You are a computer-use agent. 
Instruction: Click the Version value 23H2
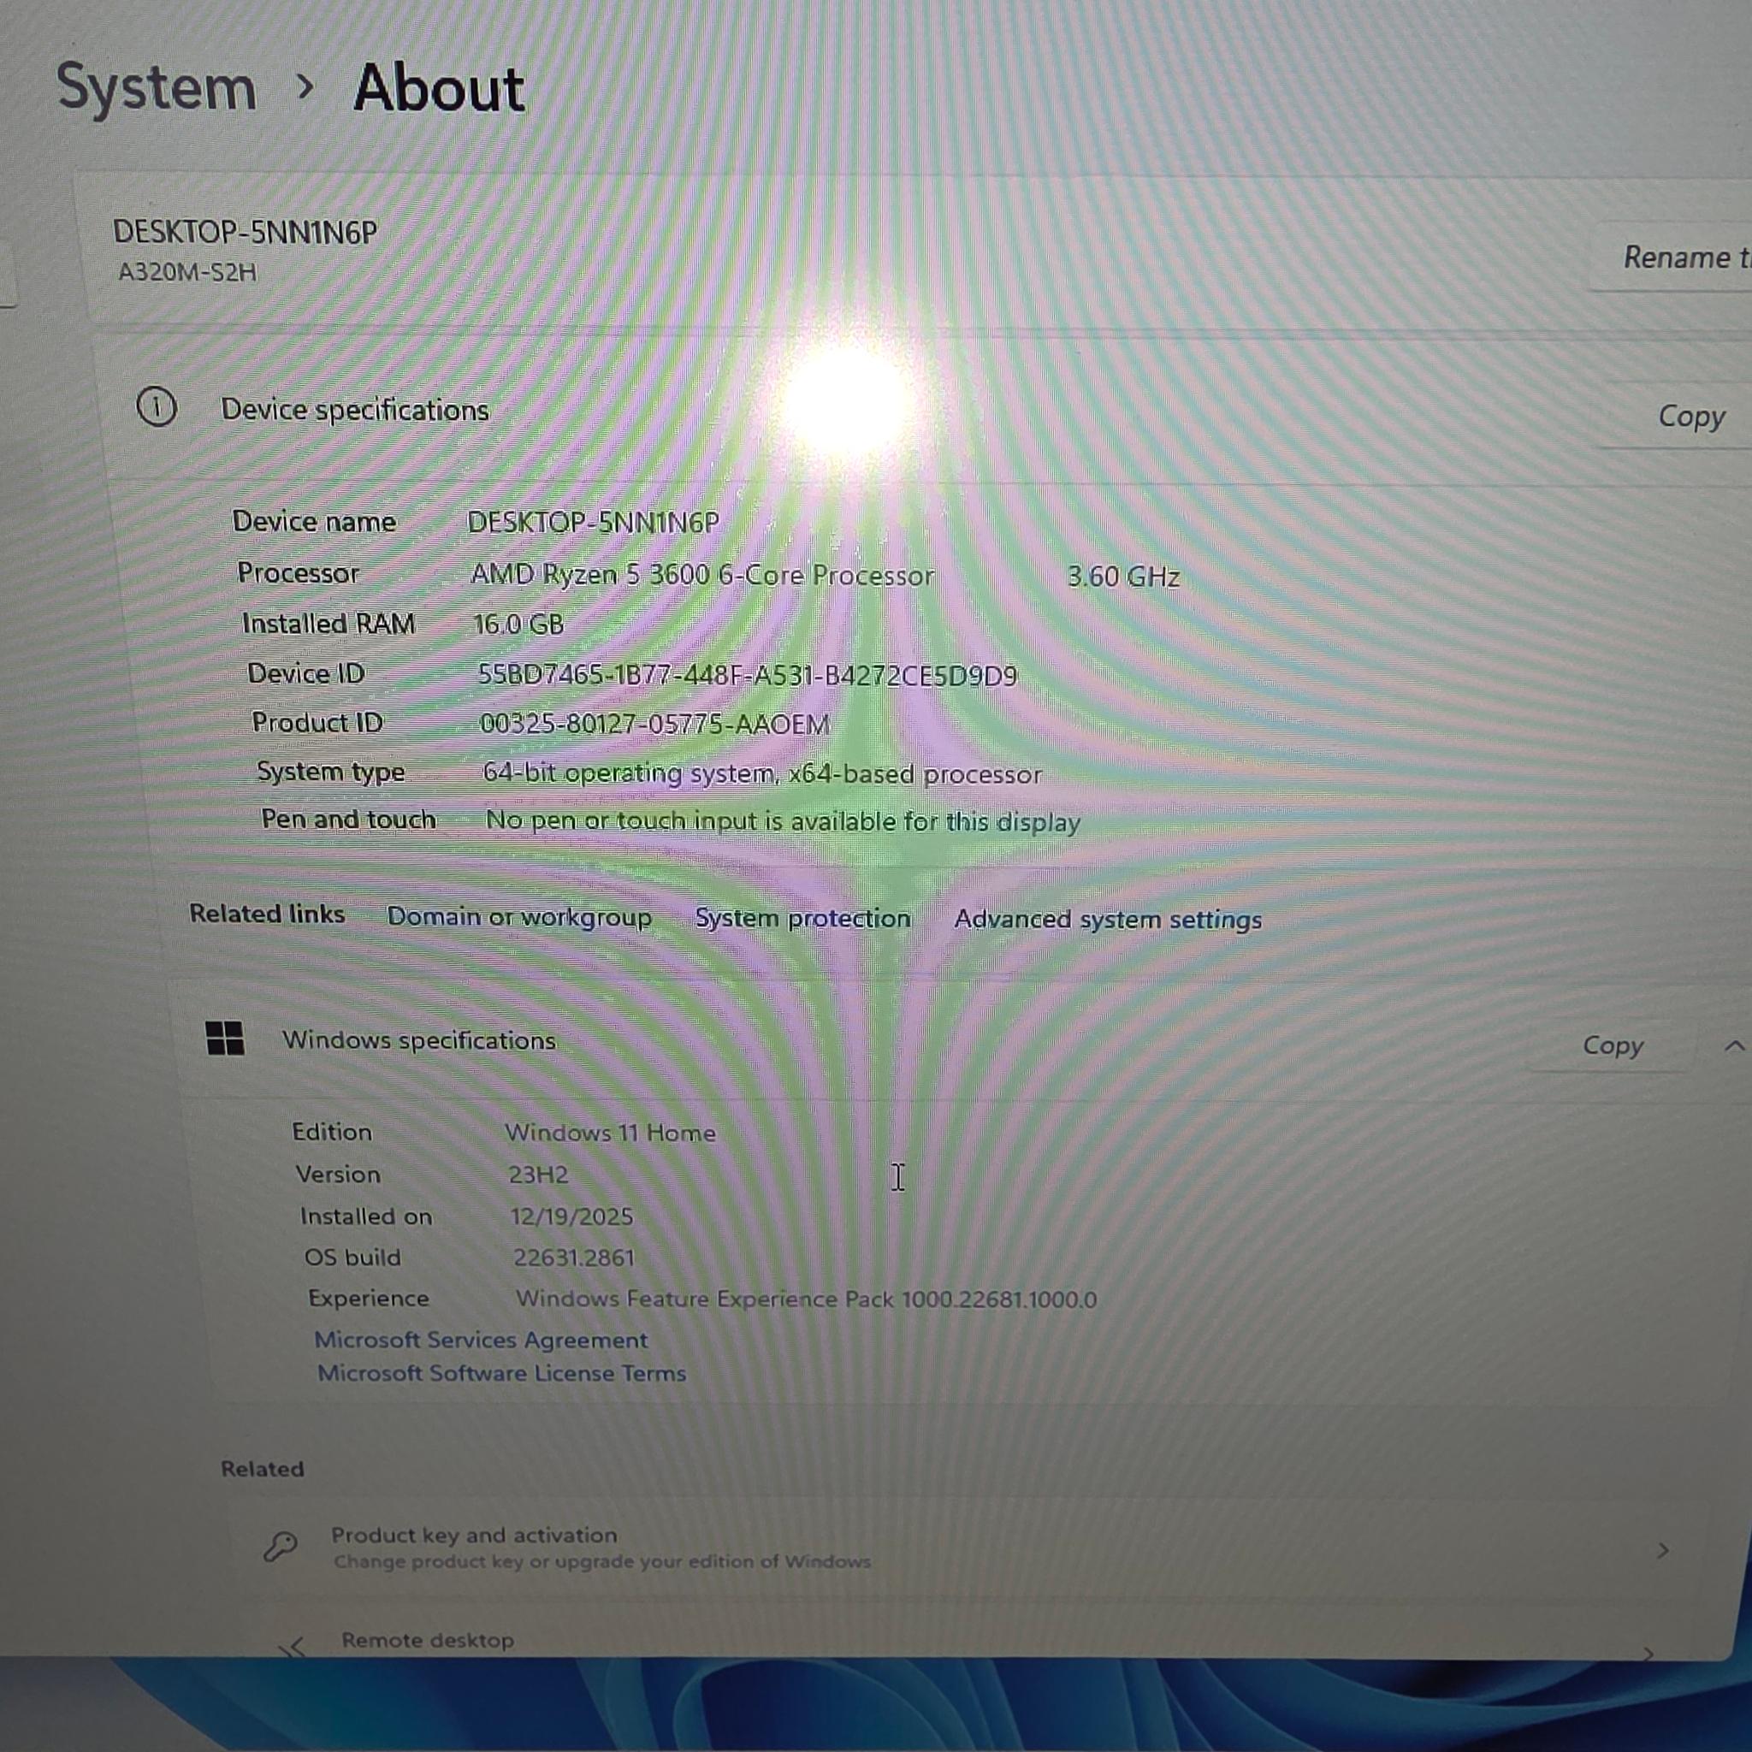(x=538, y=1175)
